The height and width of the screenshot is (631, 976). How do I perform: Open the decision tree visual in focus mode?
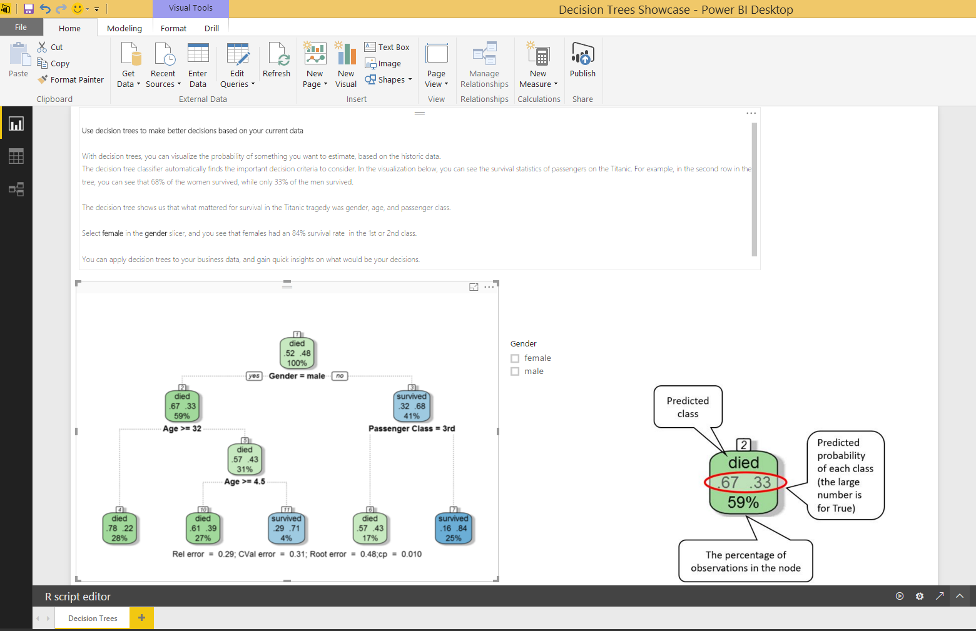tap(474, 286)
